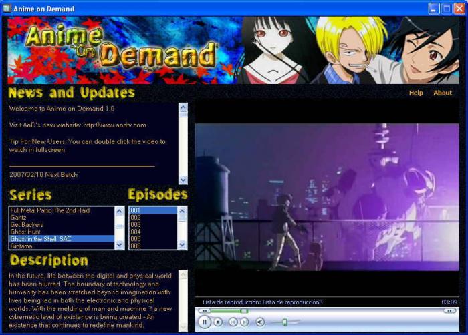Click the Anime on Demand banner logo
Viewport: 468px width, 335px height.
(121, 46)
